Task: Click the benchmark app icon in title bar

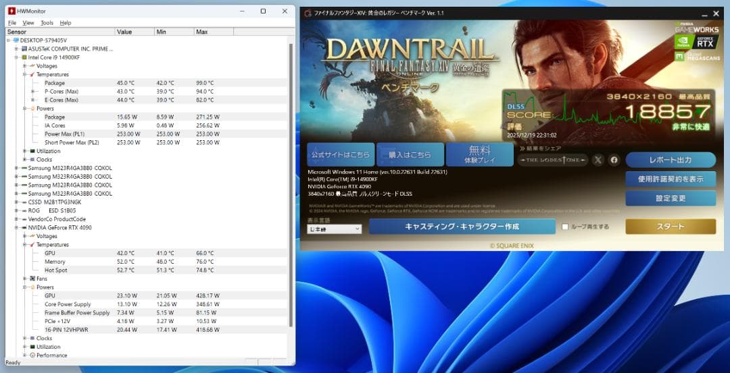Action: (x=308, y=13)
